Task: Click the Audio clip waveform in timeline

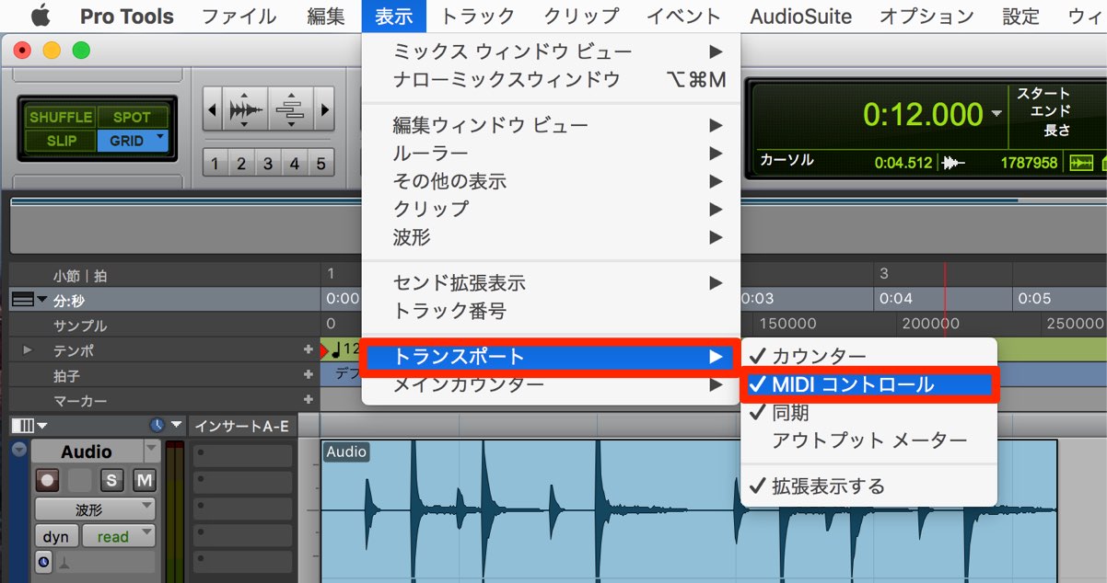Action: (689, 510)
